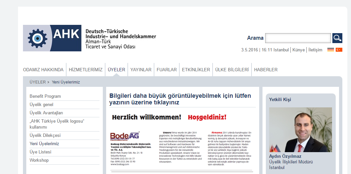351x174 pixels.
Task: Click Aydın Özyılmaz's contact photo
Action: pos(300,130)
